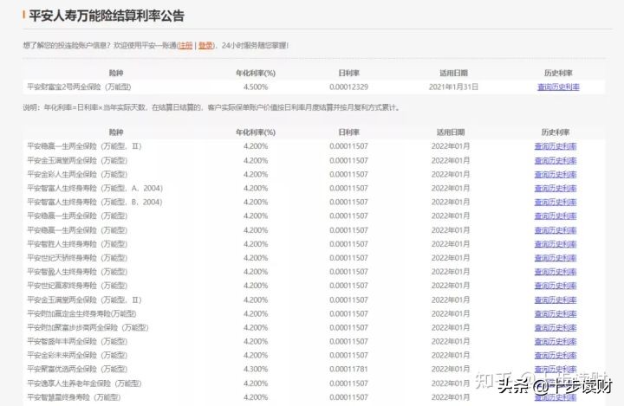The height and width of the screenshot is (406, 624).
Task: Select the 4.200% rate in 平安智盈人生 row
Action: [x=256, y=272]
